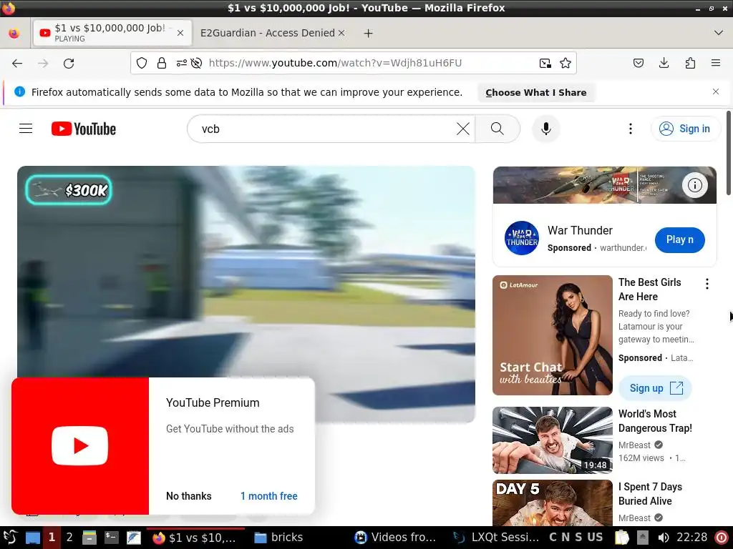This screenshot has height=549, width=733.
Task: Start voice search with the microphone
Action: pyautogui.click(x=545, y=129)
